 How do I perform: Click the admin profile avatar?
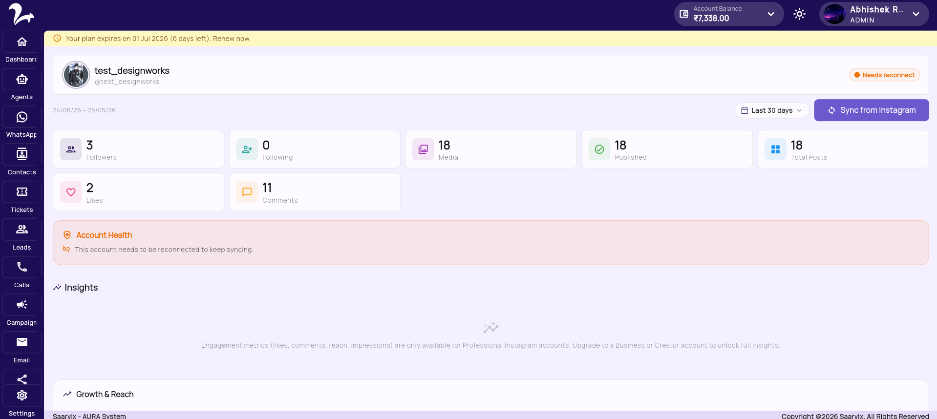tap(834, 14)
